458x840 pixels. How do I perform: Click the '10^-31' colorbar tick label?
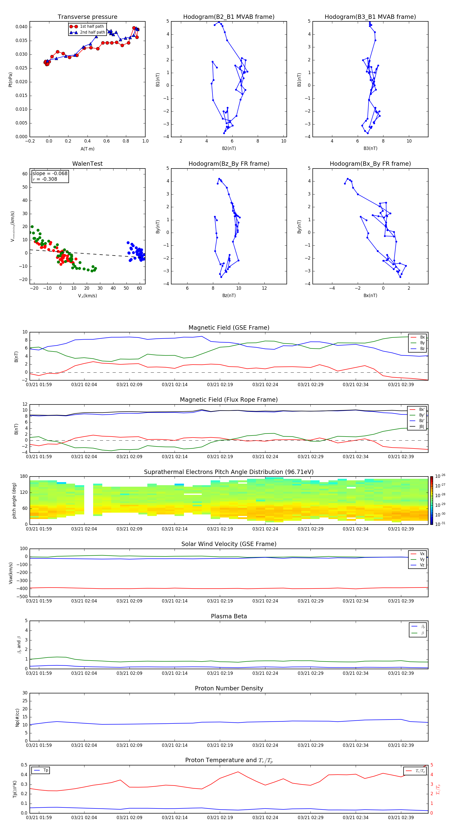(440, 524)
